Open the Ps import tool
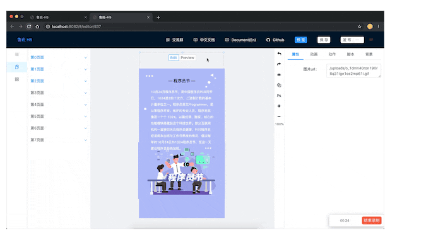Viewport: 443px width, 250px height. (279, 96)
